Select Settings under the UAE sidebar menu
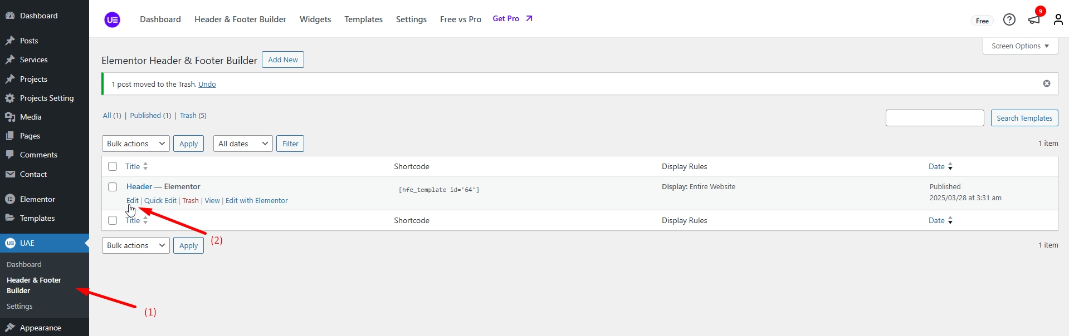The width and height of the screenshot is (1069, 336). [19, 307]
